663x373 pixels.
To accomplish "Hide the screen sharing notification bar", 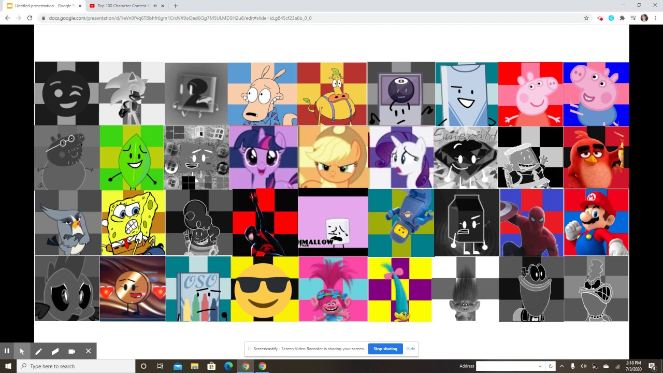I will coord(411,349).
